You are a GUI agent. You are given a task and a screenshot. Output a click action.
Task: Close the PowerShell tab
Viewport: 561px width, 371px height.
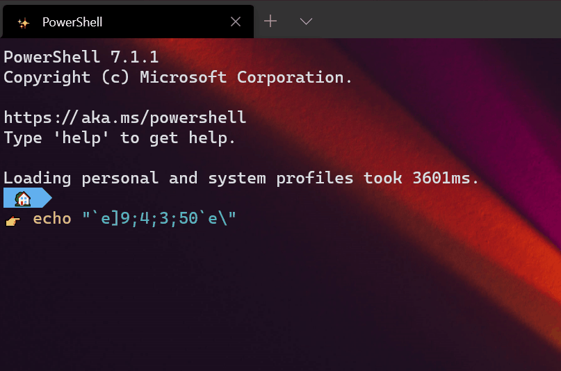236,22
